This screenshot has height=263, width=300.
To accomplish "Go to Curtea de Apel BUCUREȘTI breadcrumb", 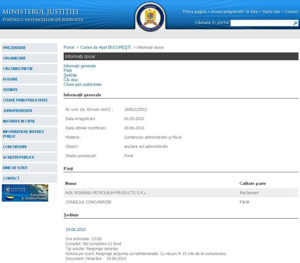I will (x=106, y=47).
